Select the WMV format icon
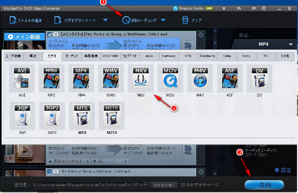Screen dimensions: 298x193 coord(111,78)
